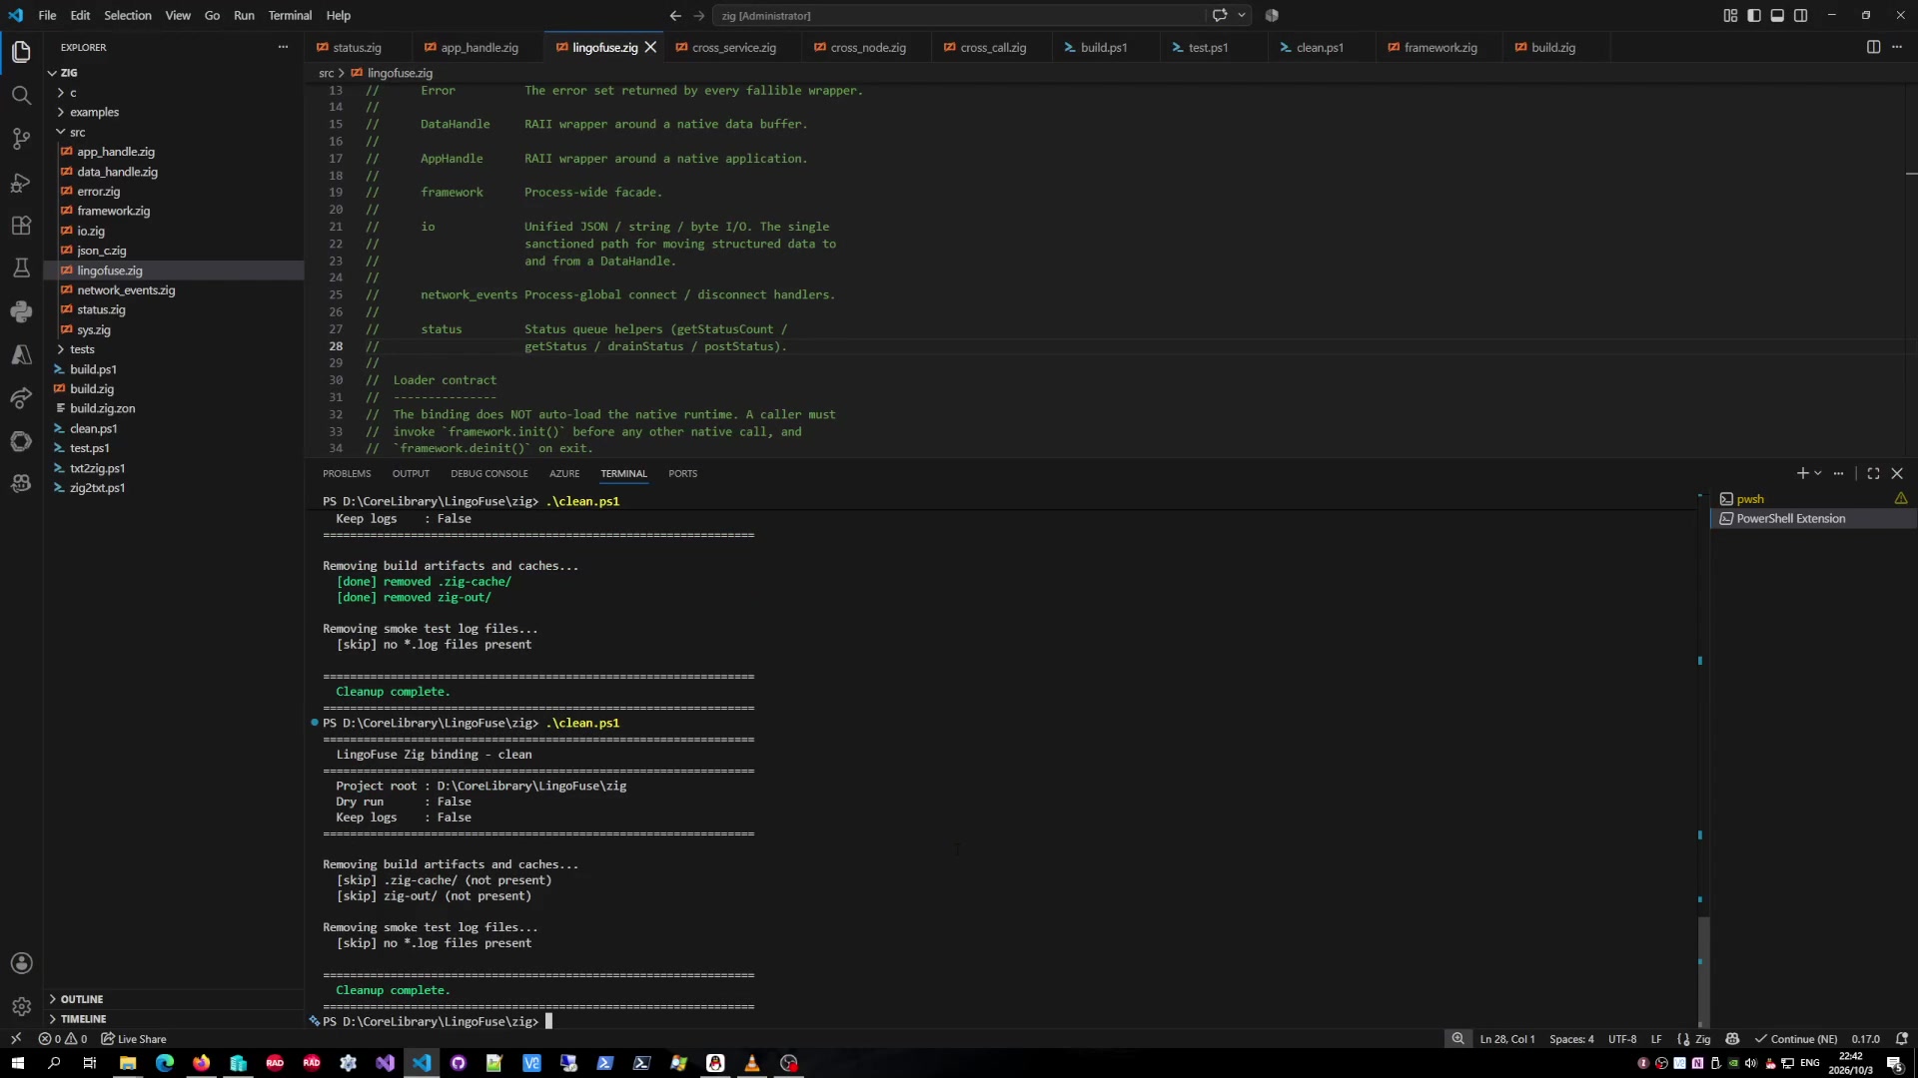This screenshot has width=1918, height=1078.
Task: Toggle the secondary side bar layout button
Action: pos(1800,15)
